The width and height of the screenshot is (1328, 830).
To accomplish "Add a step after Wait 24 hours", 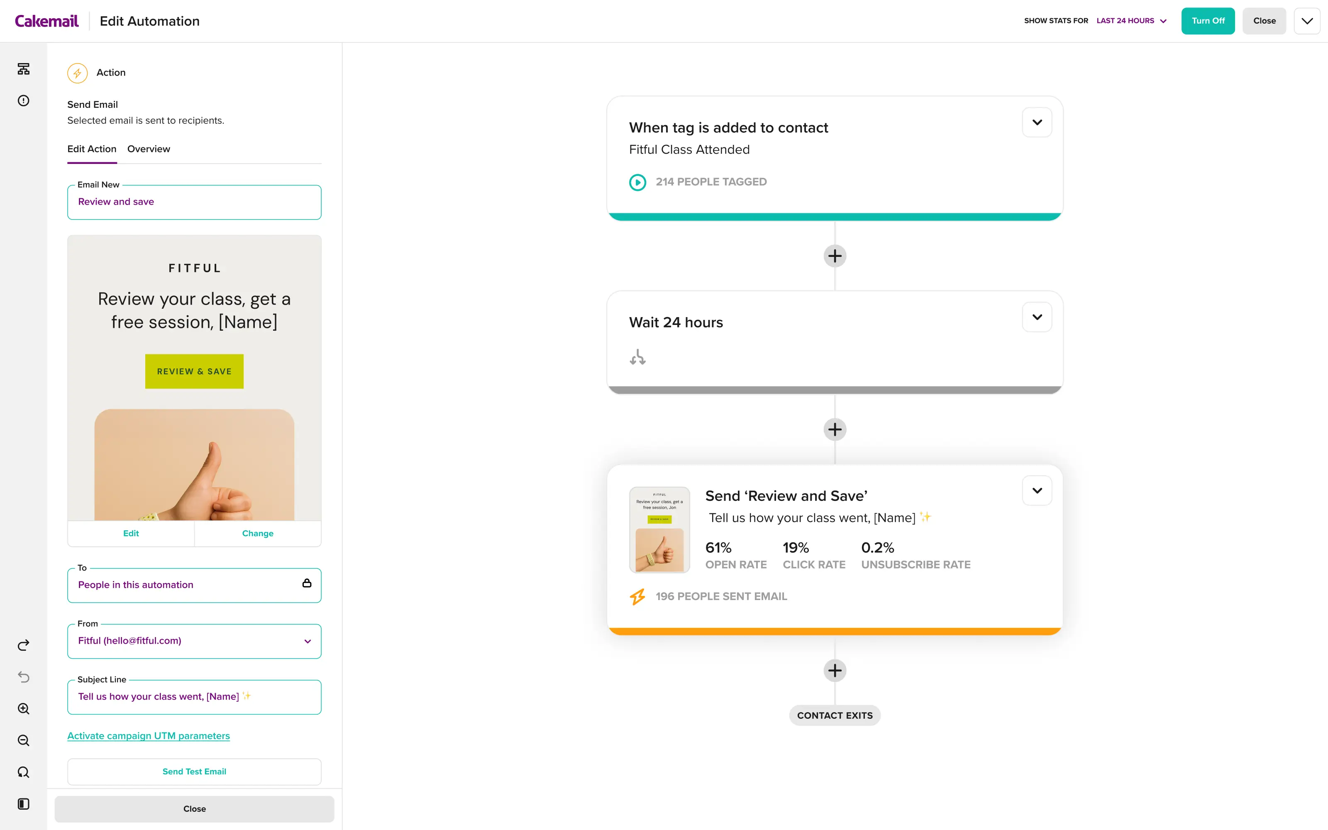I will coord(835,429).
